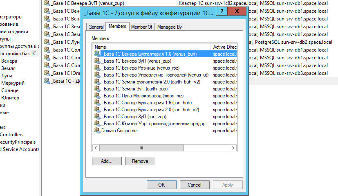Click PostgreSQL sun-srv-db2.space.local description
Viewport: 338px width, 196px height.
(293, 42)
